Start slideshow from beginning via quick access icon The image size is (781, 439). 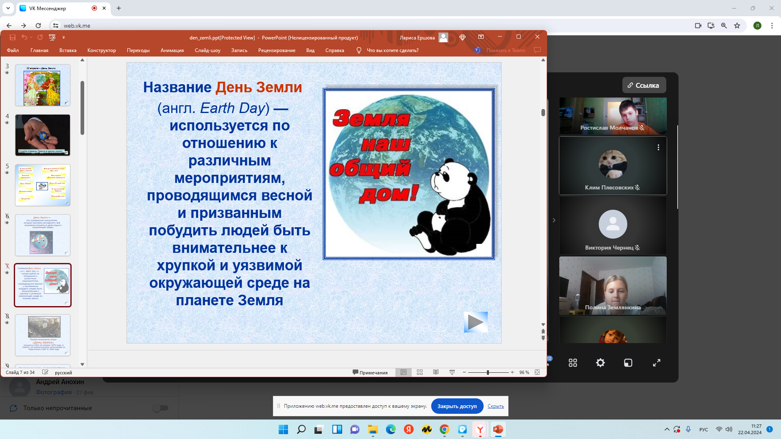pos(52,37)
